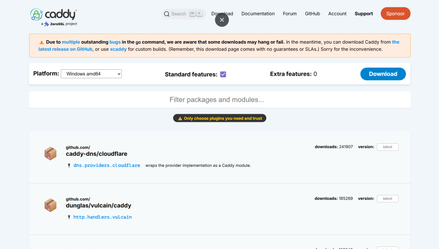
Task: Open the http.handlers.vulcain module link
Action: 102,217
